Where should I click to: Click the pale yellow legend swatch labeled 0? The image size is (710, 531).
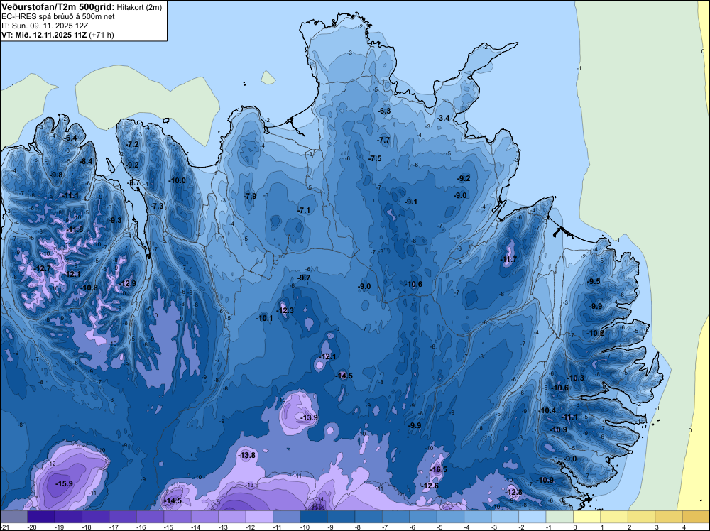(587, 518)
